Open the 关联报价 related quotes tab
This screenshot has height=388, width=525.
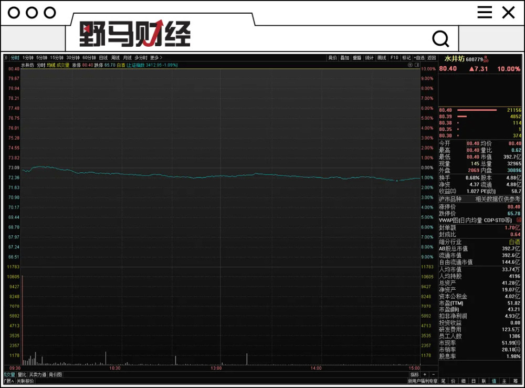click(x=25, y=381)
